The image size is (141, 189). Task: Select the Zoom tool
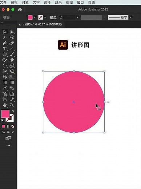12,105
